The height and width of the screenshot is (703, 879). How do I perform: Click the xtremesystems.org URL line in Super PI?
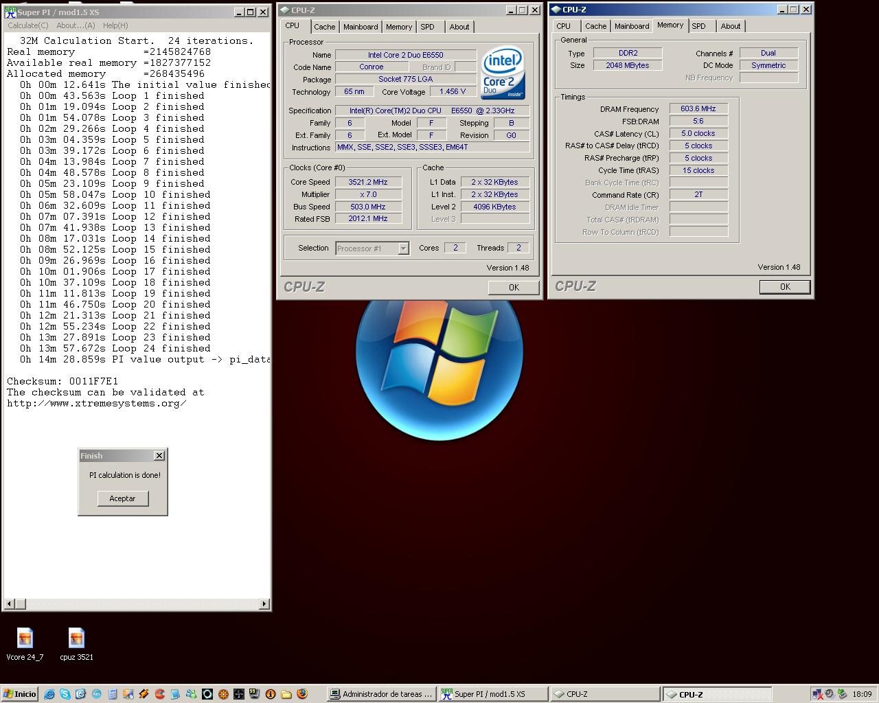click(x=97, y=403)
